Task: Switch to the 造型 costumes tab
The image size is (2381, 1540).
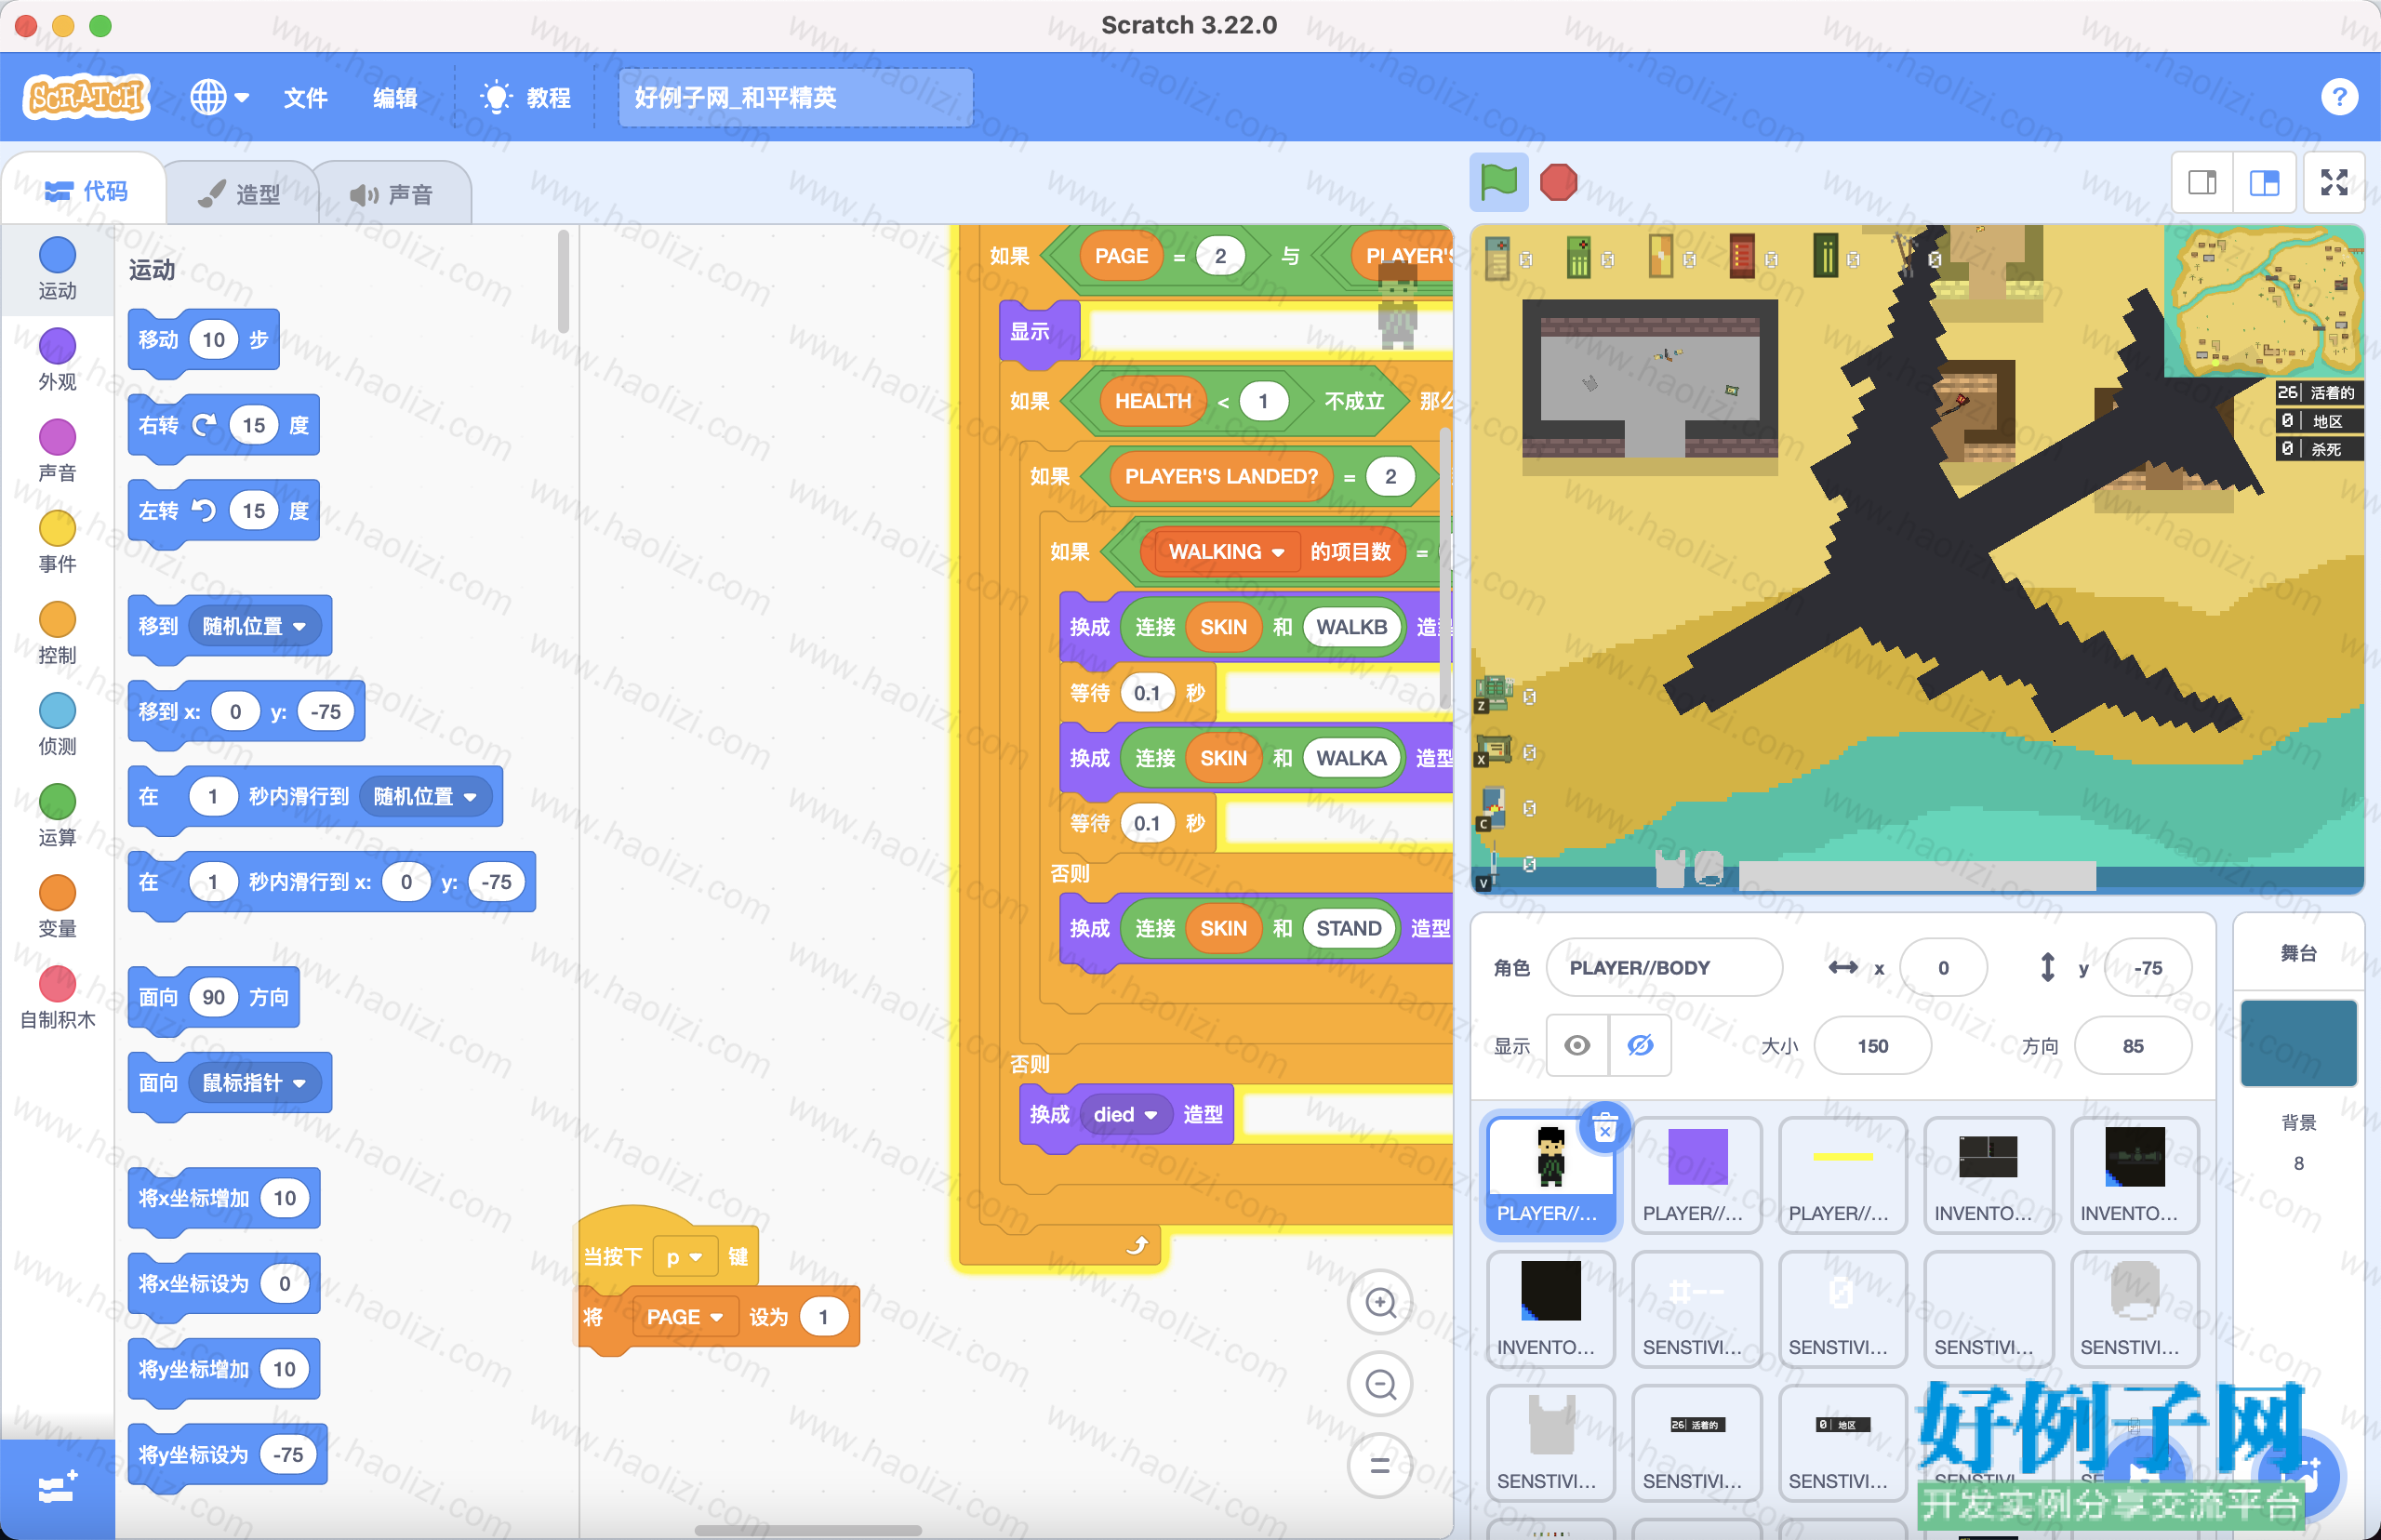Action: click(240, 193)
